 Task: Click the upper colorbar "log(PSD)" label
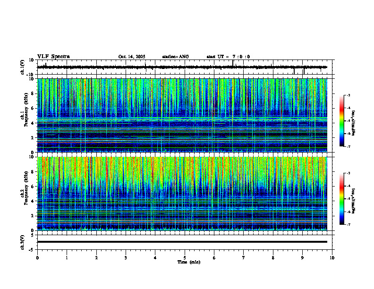tap(354, 123)
